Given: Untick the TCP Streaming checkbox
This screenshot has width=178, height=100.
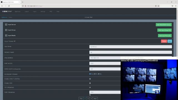Looking at the screenshot, I should coord(90,87).
